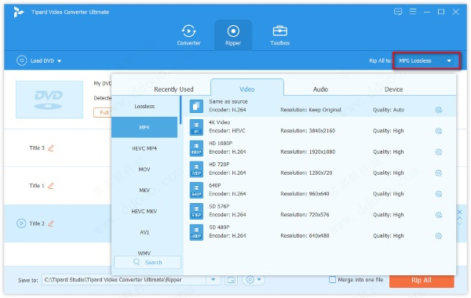
Task: Open the Toolbox module
Action: pyautogui.click(x=279, y=35)
